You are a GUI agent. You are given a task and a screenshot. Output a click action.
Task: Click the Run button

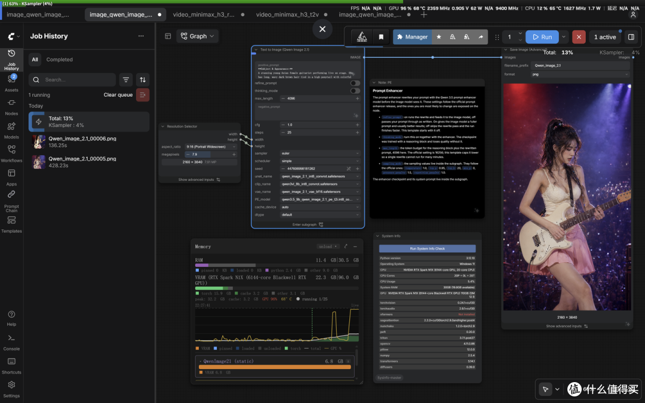pos(542,37)
